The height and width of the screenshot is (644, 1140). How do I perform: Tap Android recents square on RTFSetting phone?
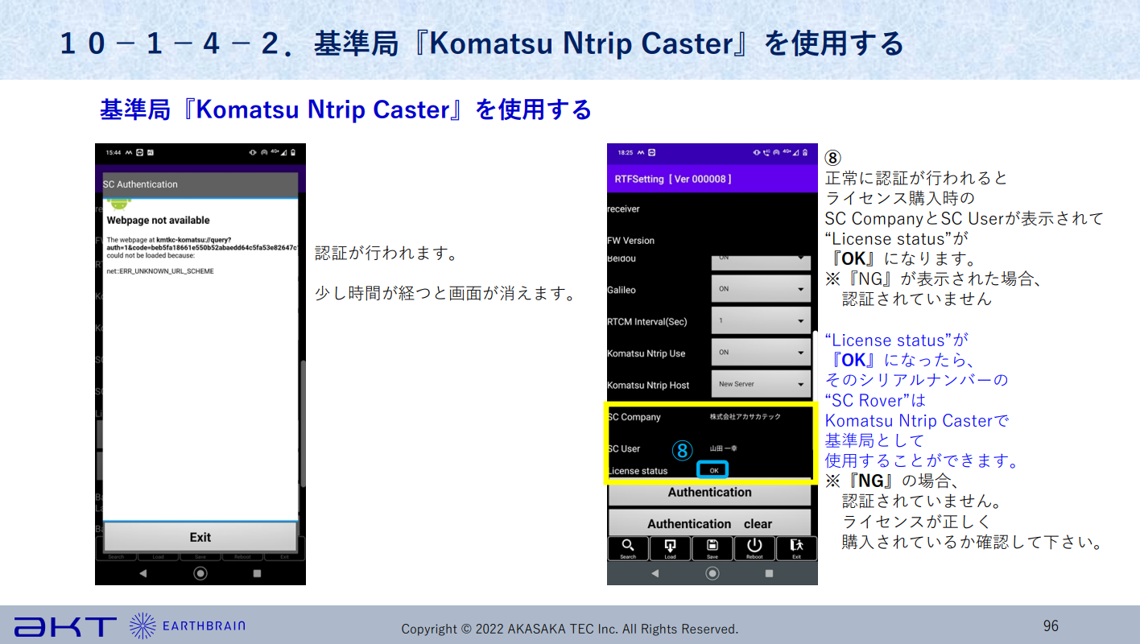tap(769, 573)
